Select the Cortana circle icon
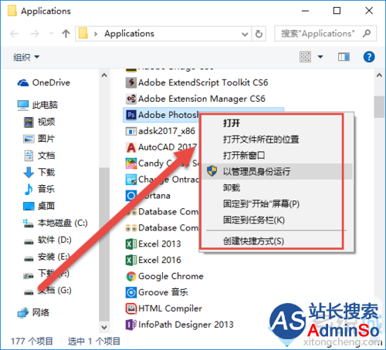The width and height of the screenshot is (386, 350). click(130, 196)
